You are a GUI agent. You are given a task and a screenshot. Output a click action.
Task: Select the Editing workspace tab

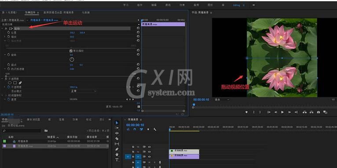237,5
